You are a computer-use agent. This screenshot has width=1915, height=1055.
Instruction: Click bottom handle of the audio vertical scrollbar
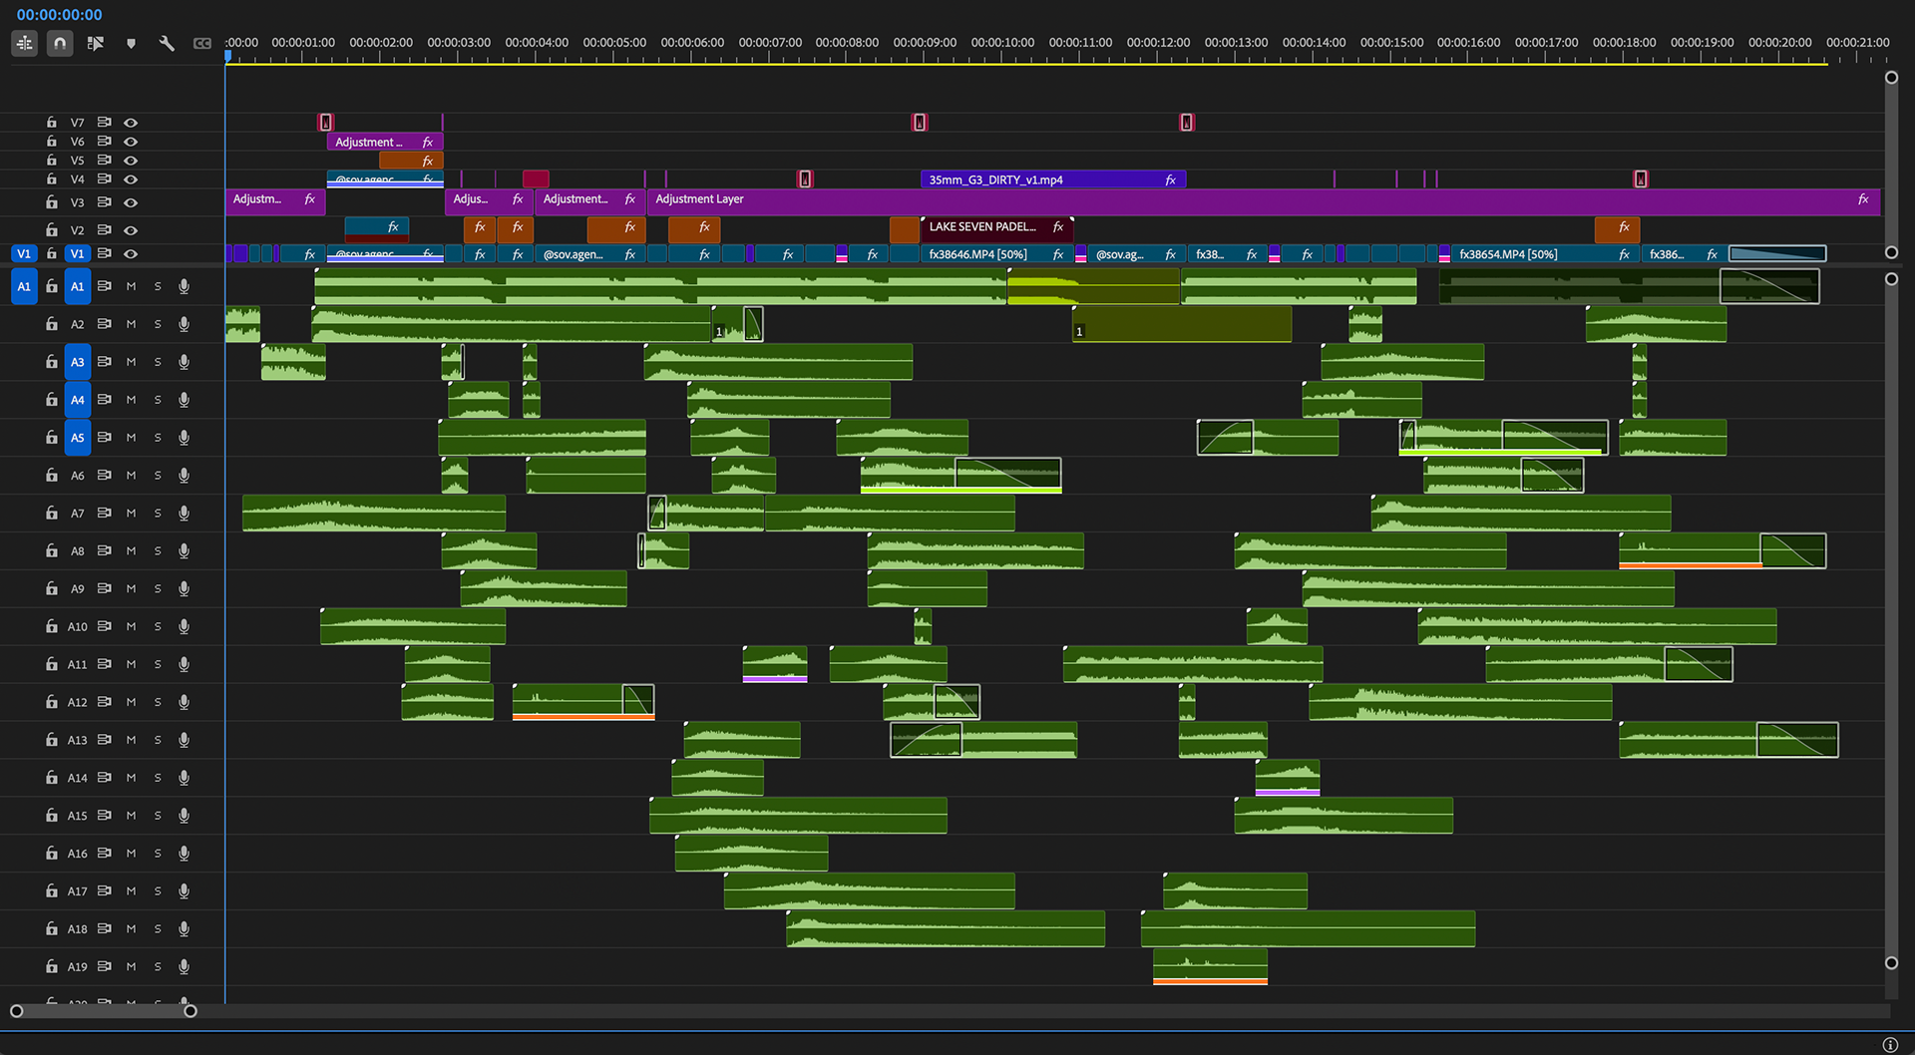(x=1891, y=963)
